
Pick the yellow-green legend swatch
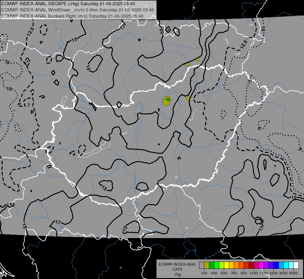221,265
